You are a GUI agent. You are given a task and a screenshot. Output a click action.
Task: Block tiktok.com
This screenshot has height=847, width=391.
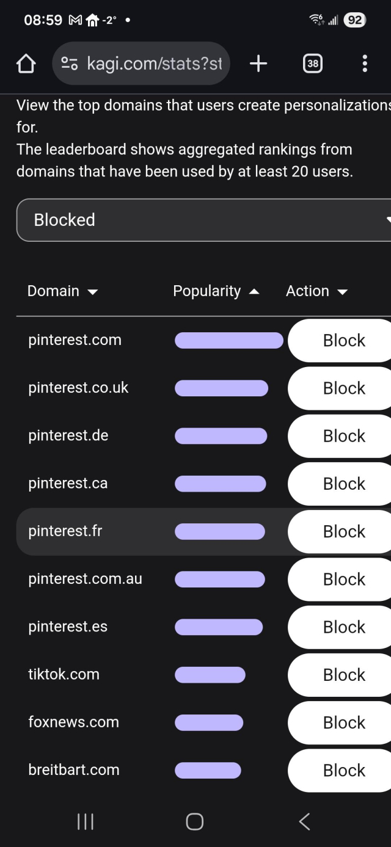pyautogui.click(x=344, y=674)
